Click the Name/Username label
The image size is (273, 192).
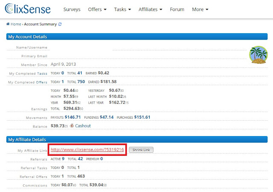click(x=32, y=47)
